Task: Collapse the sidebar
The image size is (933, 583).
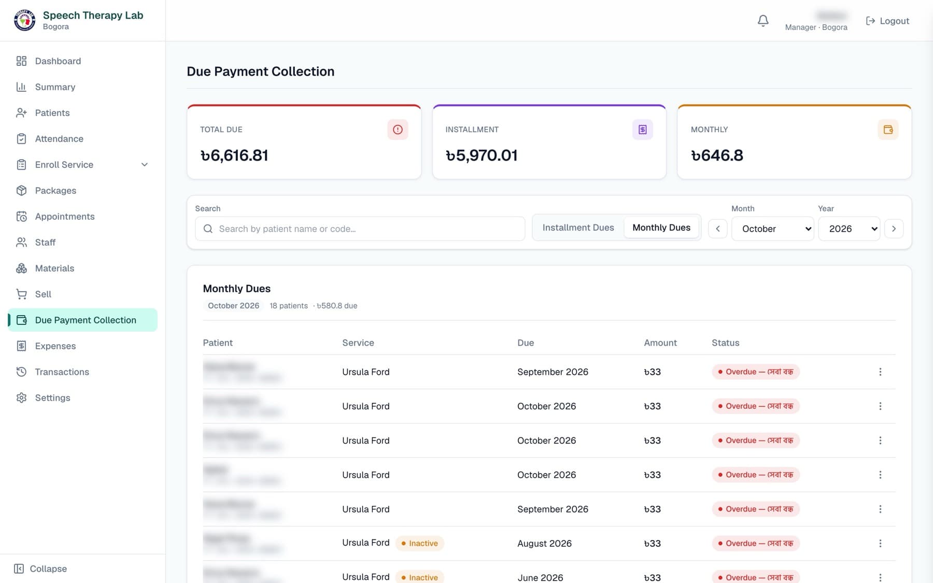Action: click(x=40, y=568)
